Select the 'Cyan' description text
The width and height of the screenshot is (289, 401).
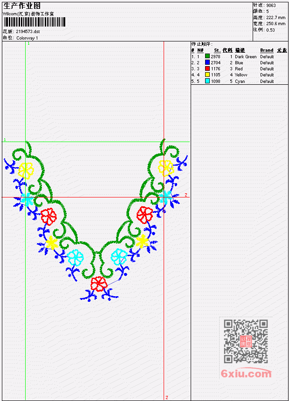(x=240, y=82)
